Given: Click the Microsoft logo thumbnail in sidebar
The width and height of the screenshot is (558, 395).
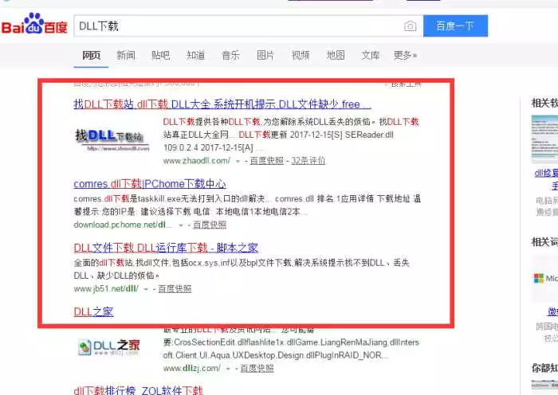Looking at the screenshot, I should tap(545, 278).
